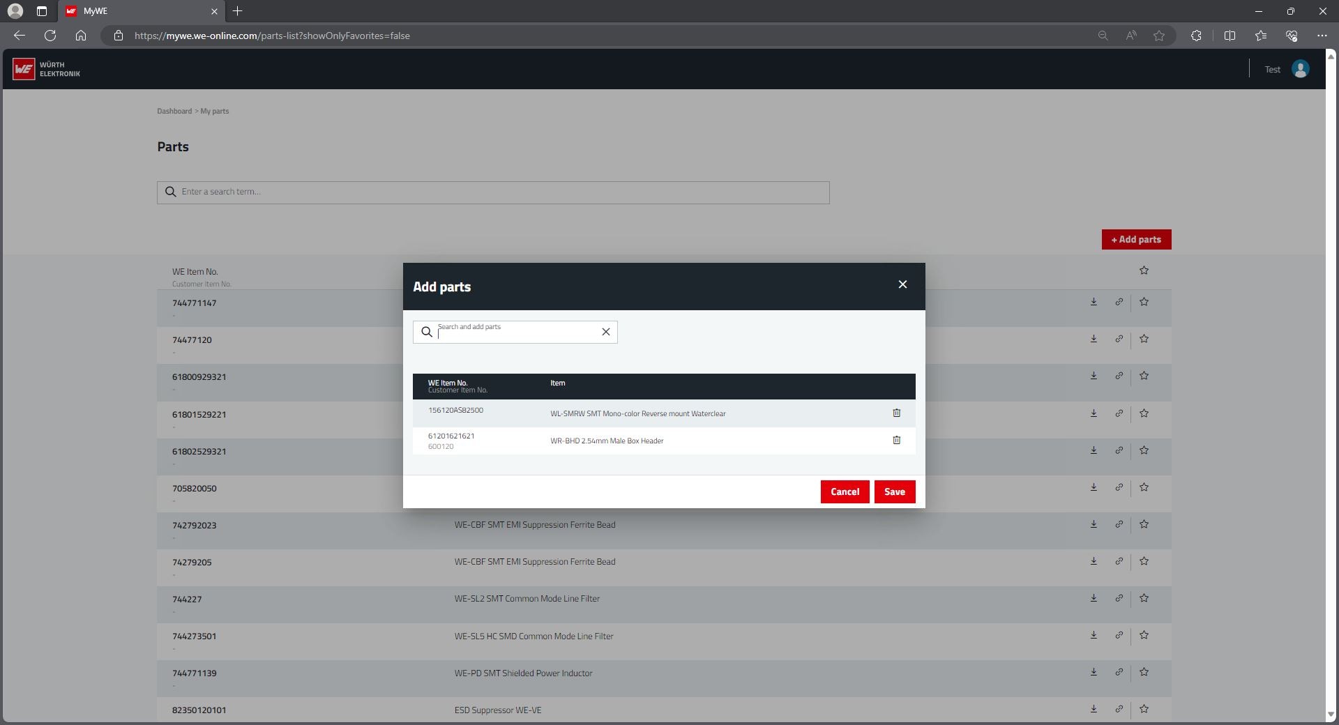The width and height of the screenshot is (1339, 725).
Task: Open link icon for part 74279205
Action: 1119,561
